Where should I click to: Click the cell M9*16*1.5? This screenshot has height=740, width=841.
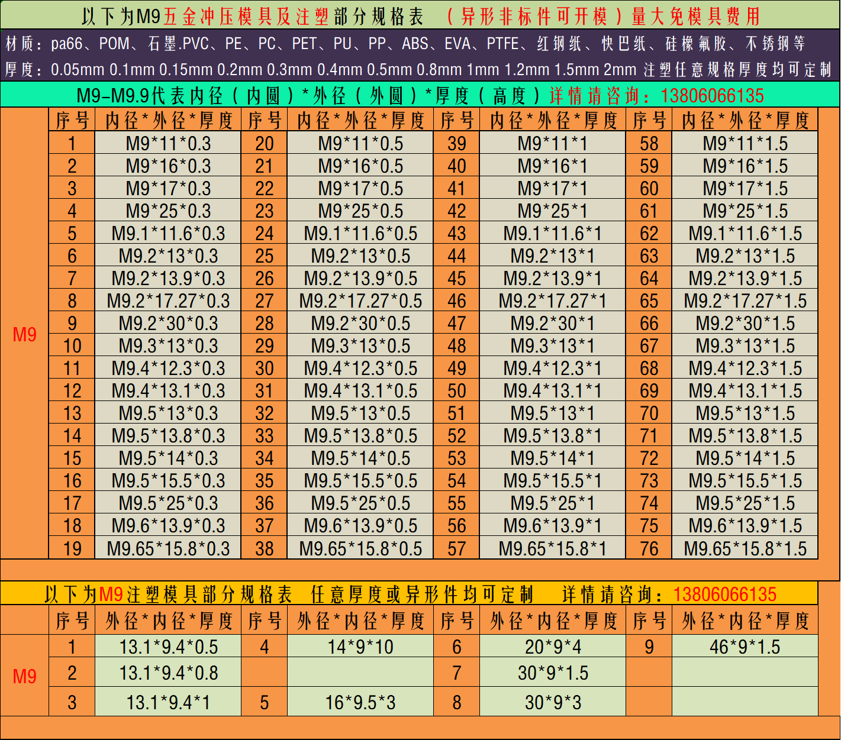click(745, 166)
